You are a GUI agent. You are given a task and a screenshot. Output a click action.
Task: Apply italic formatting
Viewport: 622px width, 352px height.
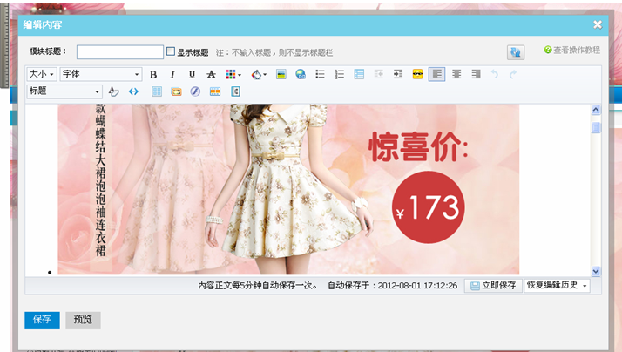pyautogui.click(x=172, y=75)
